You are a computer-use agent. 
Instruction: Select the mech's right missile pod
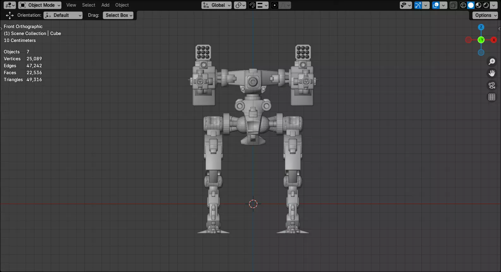[x=303, y=52]
